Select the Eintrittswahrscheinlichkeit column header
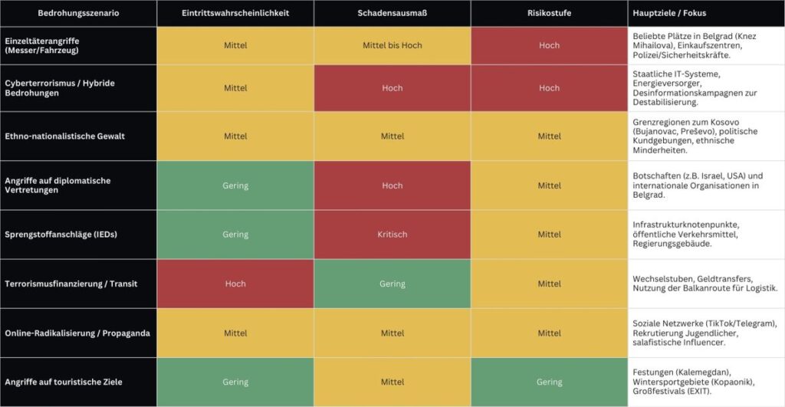Screen dimensions: 785x407 tap(235, 14)
